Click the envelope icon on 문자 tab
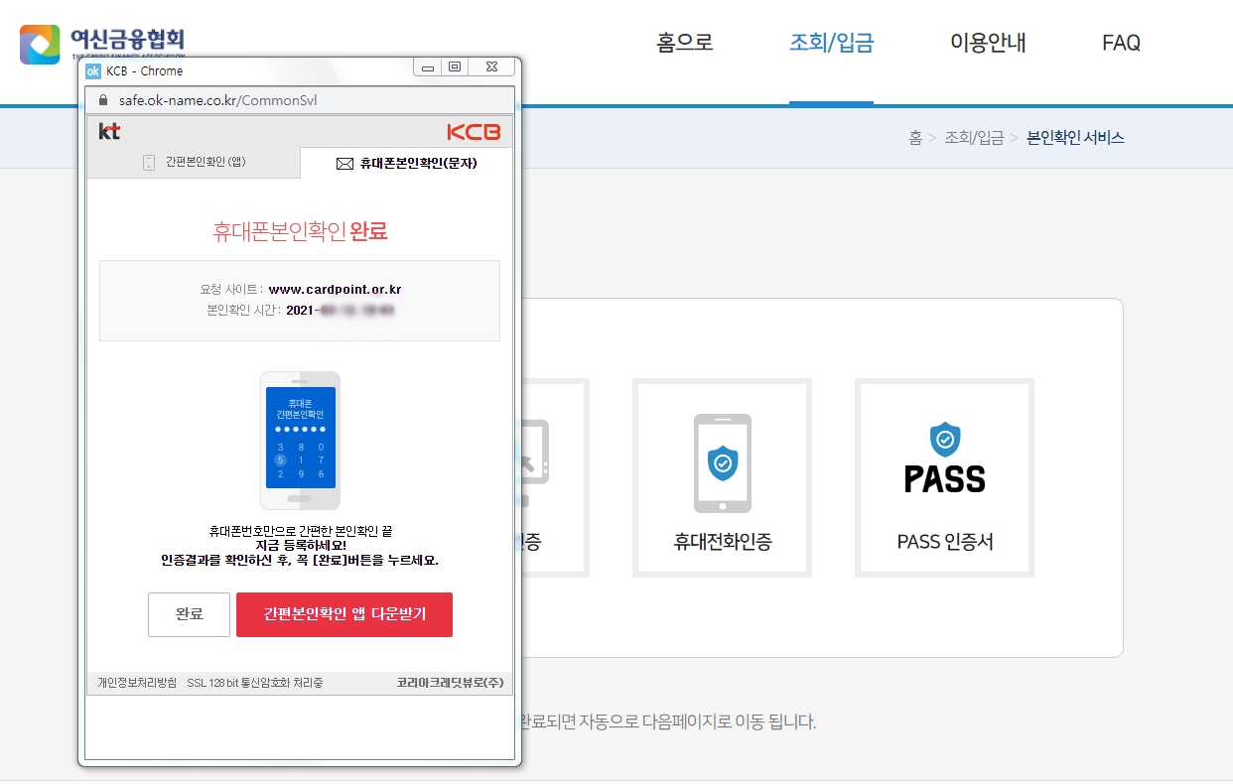The image size is (1233, 784). [345, 164]
